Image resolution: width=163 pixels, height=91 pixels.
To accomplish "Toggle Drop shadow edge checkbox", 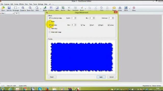I will [50, 18].
